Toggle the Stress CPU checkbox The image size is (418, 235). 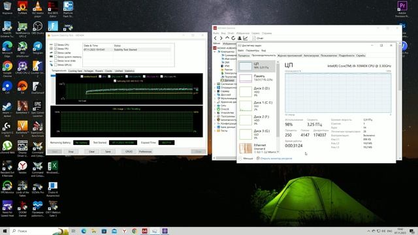56,45
